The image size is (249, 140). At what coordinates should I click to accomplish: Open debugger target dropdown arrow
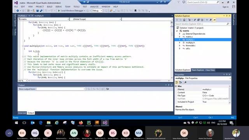85,11
